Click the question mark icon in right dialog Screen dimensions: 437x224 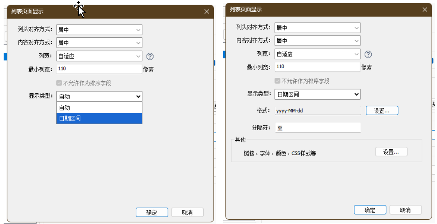point(368,54)
